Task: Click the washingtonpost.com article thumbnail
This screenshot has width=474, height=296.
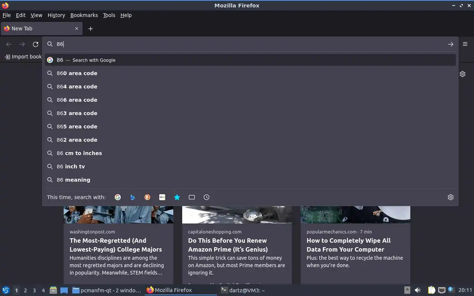Action: pos(118,215)
